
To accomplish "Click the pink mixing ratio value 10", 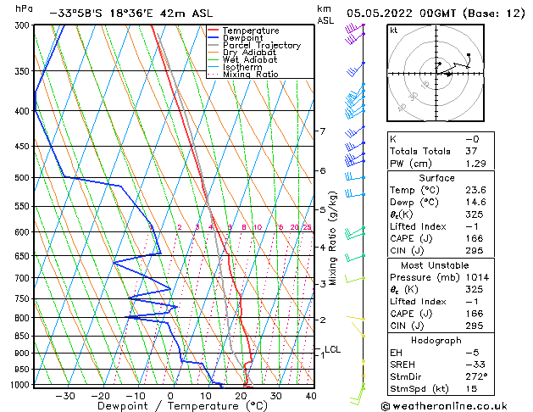I will (x=258, y=227).
